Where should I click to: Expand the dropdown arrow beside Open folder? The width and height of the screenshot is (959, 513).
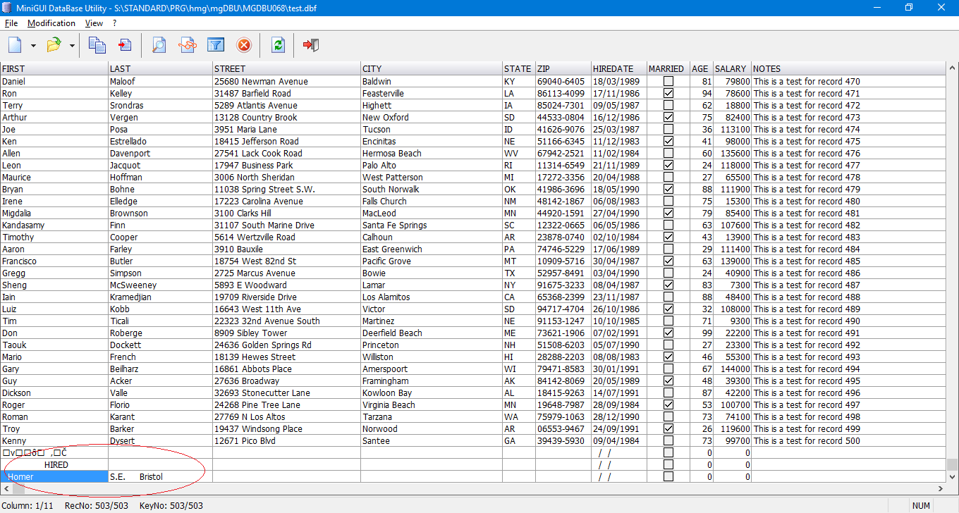tap(72, 46)
